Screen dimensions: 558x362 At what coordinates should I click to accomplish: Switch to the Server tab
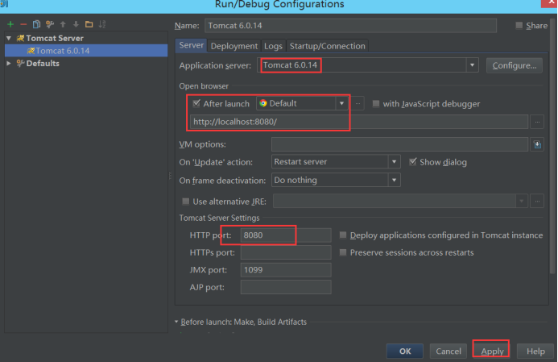[x=191, y=45]
